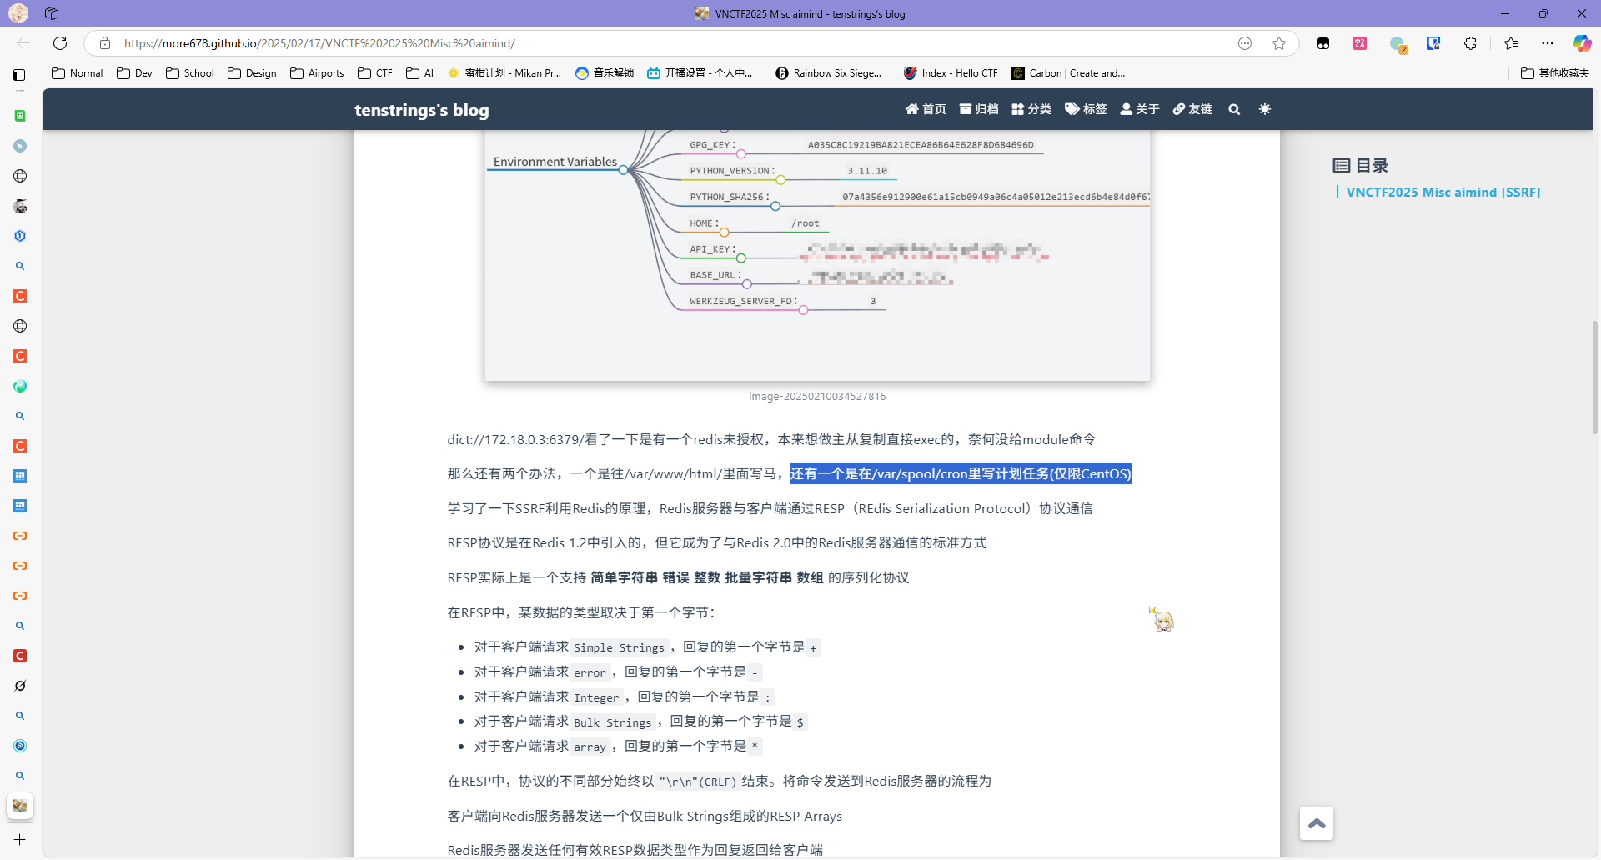1601x860 pixels.
Task: Go to 首页 in the blog navigation
Action: pos(926,109)
